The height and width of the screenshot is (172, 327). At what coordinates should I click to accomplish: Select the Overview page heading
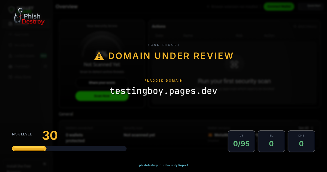(67, 6)
